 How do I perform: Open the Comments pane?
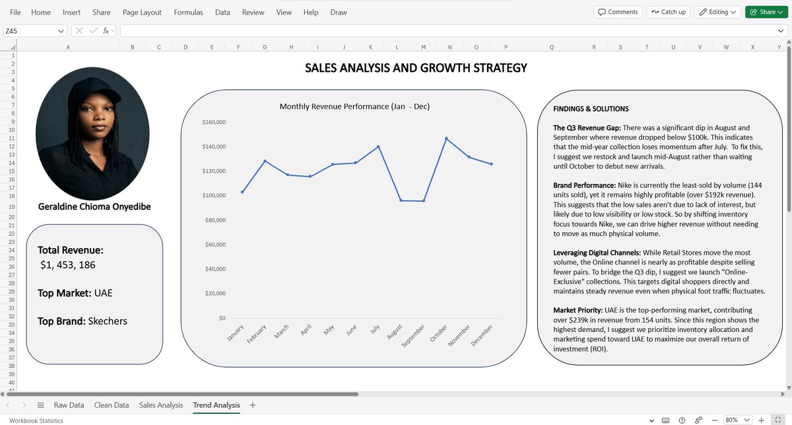(x=618, y=12)
